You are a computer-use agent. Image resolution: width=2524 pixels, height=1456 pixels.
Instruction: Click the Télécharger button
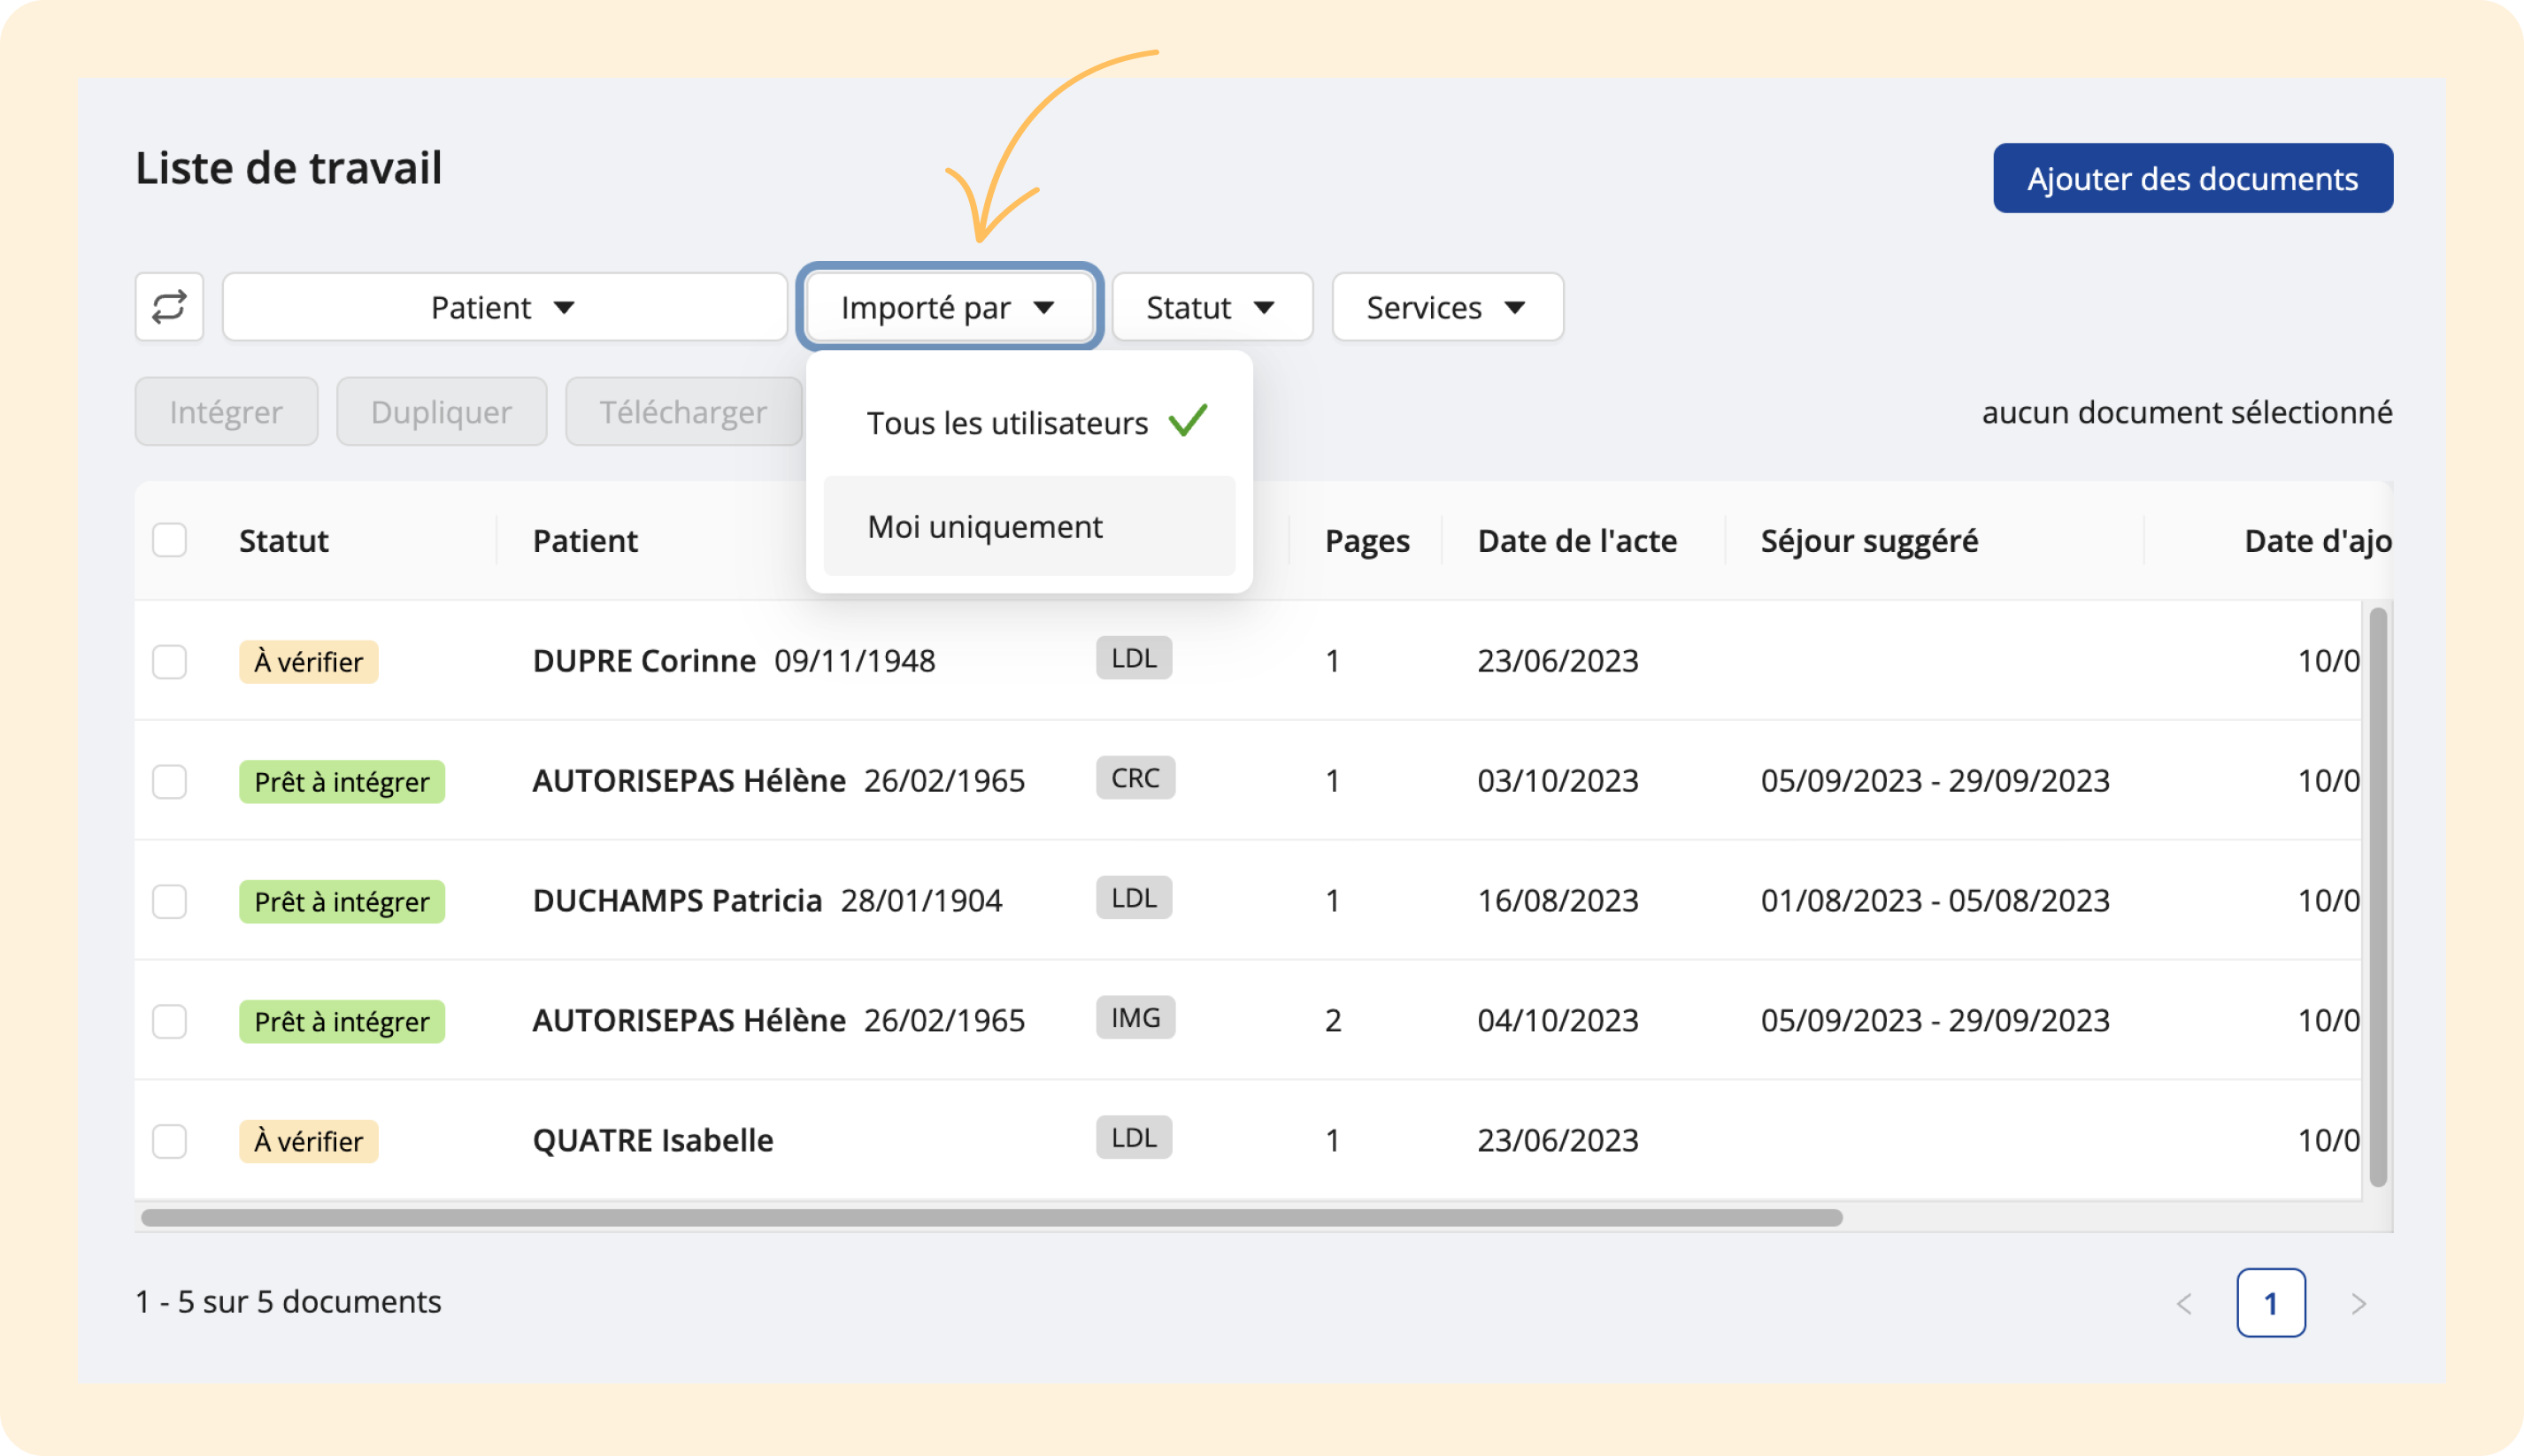[x=683, y=411]
